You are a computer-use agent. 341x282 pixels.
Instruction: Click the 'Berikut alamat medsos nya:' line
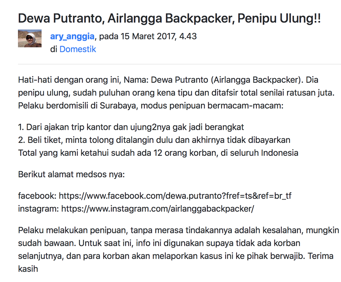point(71,174)
